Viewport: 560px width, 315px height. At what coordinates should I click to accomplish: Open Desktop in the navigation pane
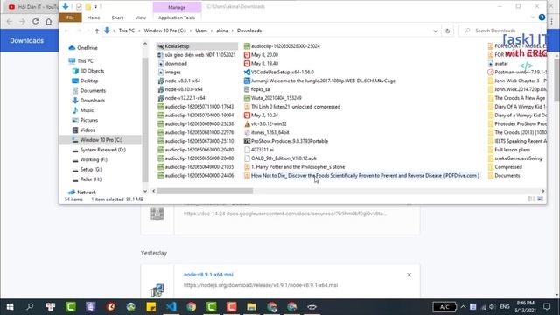click(x=89, y=80)
